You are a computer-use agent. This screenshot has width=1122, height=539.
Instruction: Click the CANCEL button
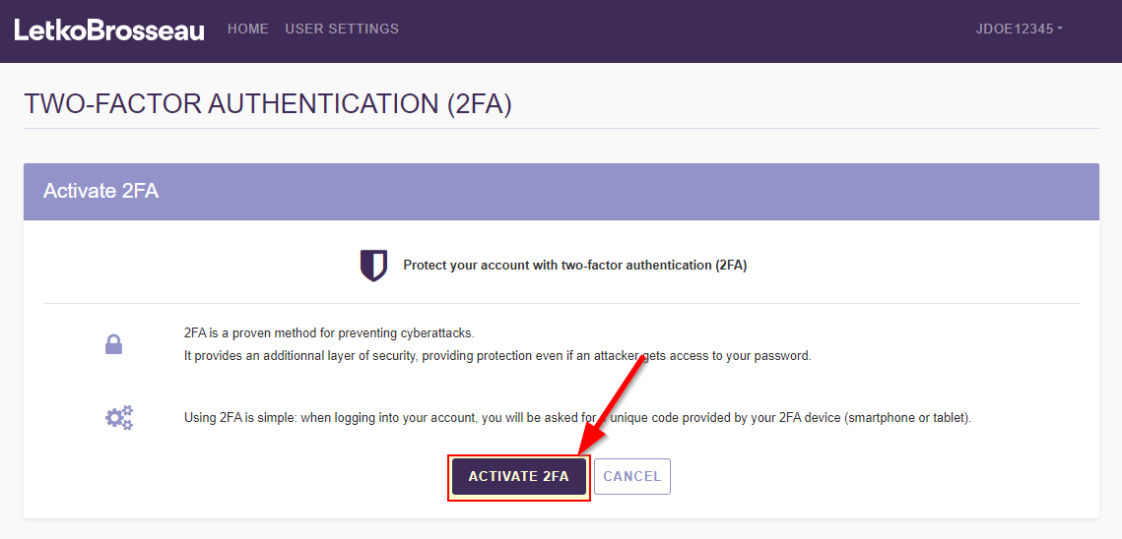tap(631, 476)
